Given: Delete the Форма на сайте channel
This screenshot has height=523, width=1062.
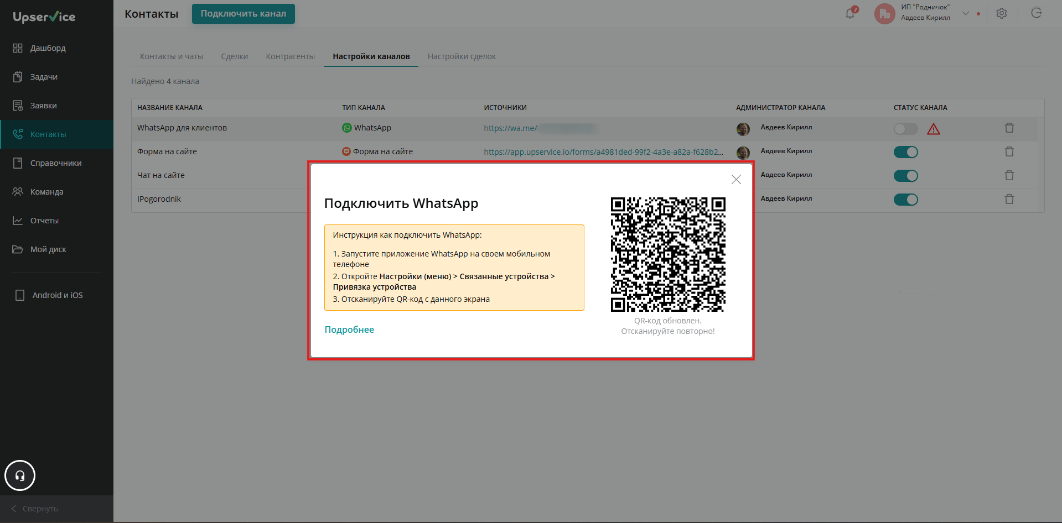Looking at the screenshot, I should pyautogui.click(x=1009, y=151).
